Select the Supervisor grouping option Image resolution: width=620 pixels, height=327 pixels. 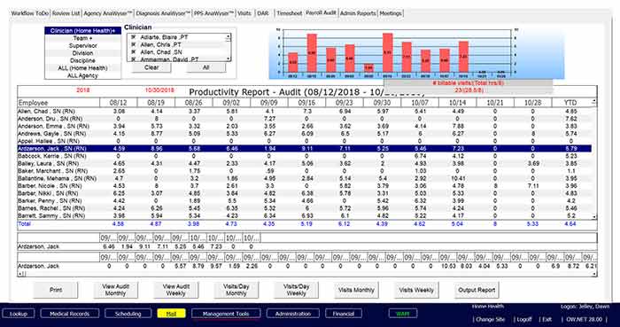click(x=82, y=45)
